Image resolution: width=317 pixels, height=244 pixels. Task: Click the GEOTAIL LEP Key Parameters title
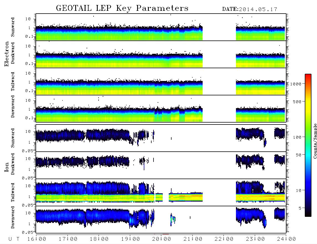point(122,8)
